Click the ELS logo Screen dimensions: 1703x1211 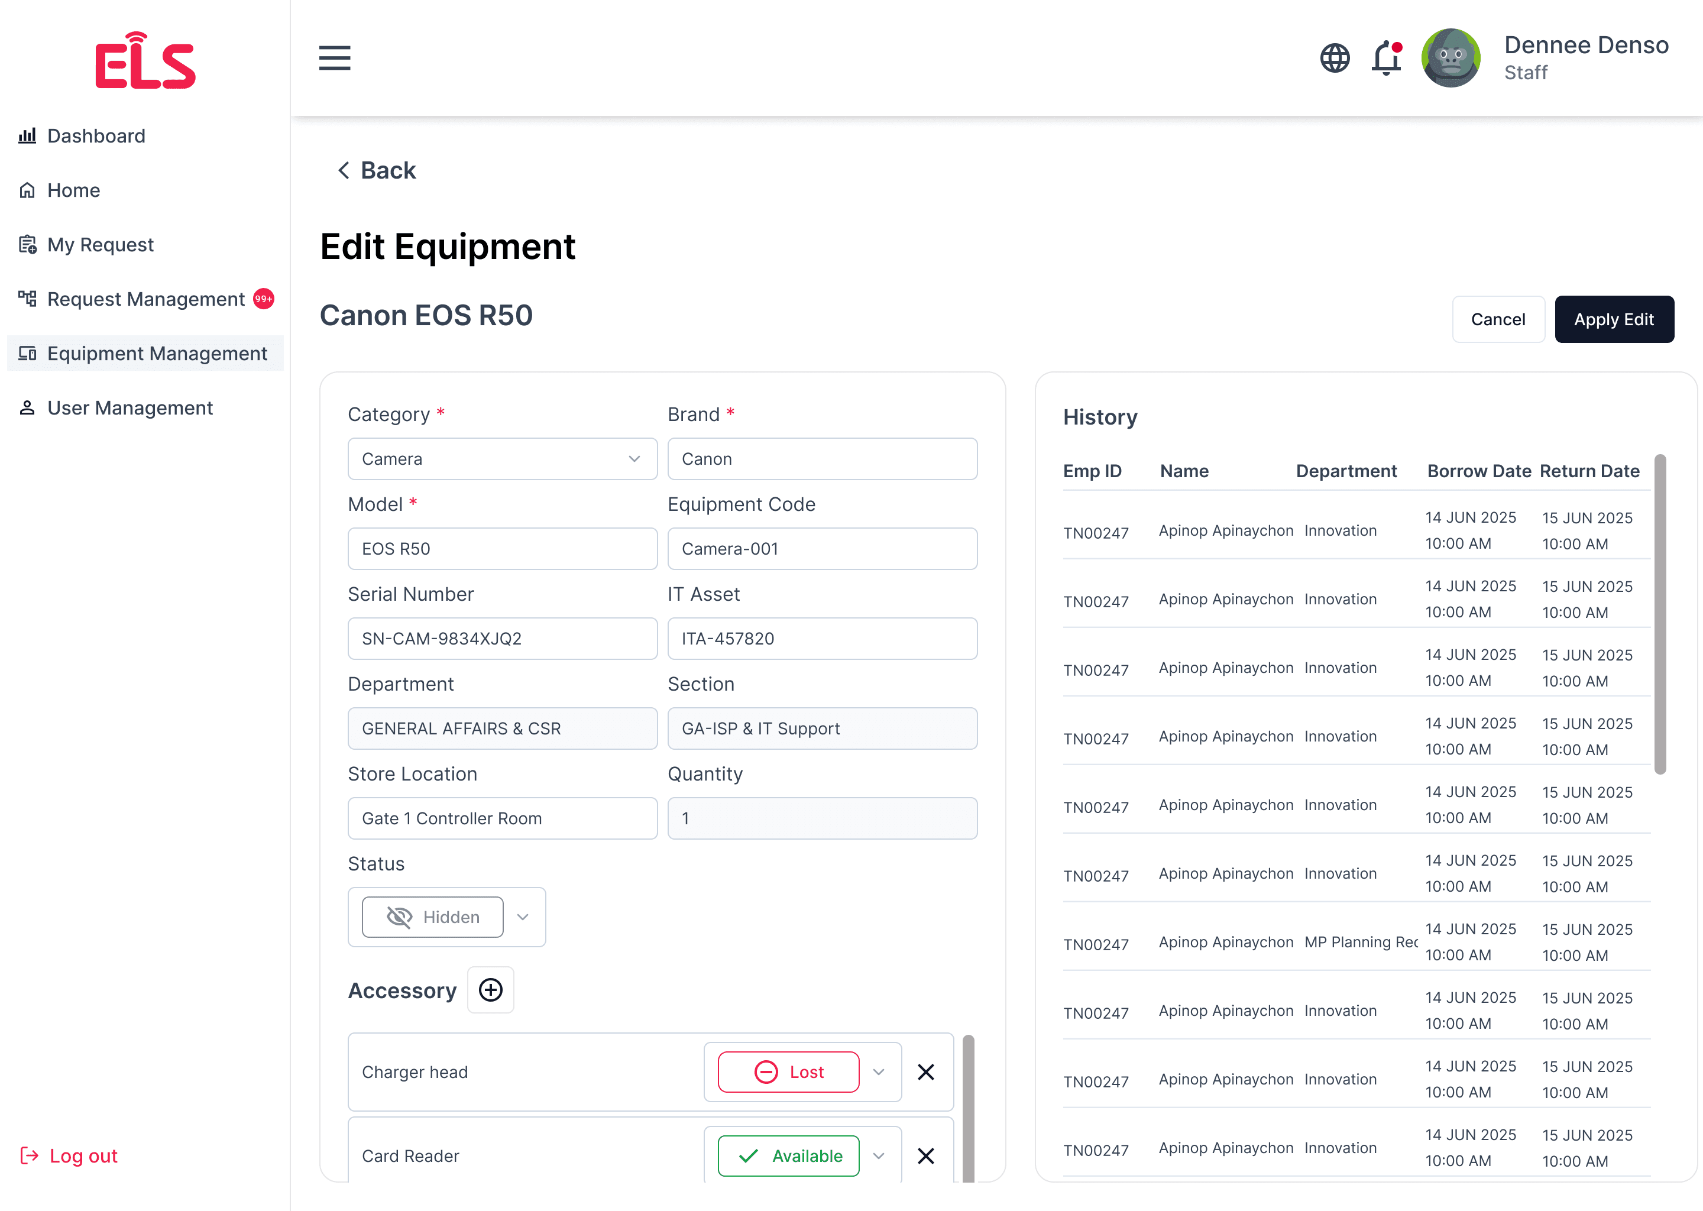[x=145, y=60]
